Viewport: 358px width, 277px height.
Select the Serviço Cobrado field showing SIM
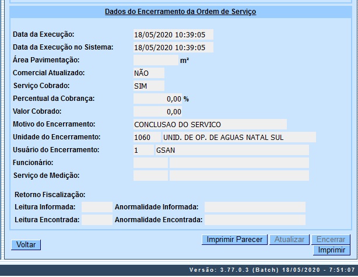[149, 86]
